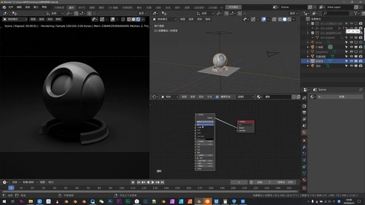This screenshot has width=365, height=205.
Task: Toggle X-ray button in left viewport header
Action: 123,19
